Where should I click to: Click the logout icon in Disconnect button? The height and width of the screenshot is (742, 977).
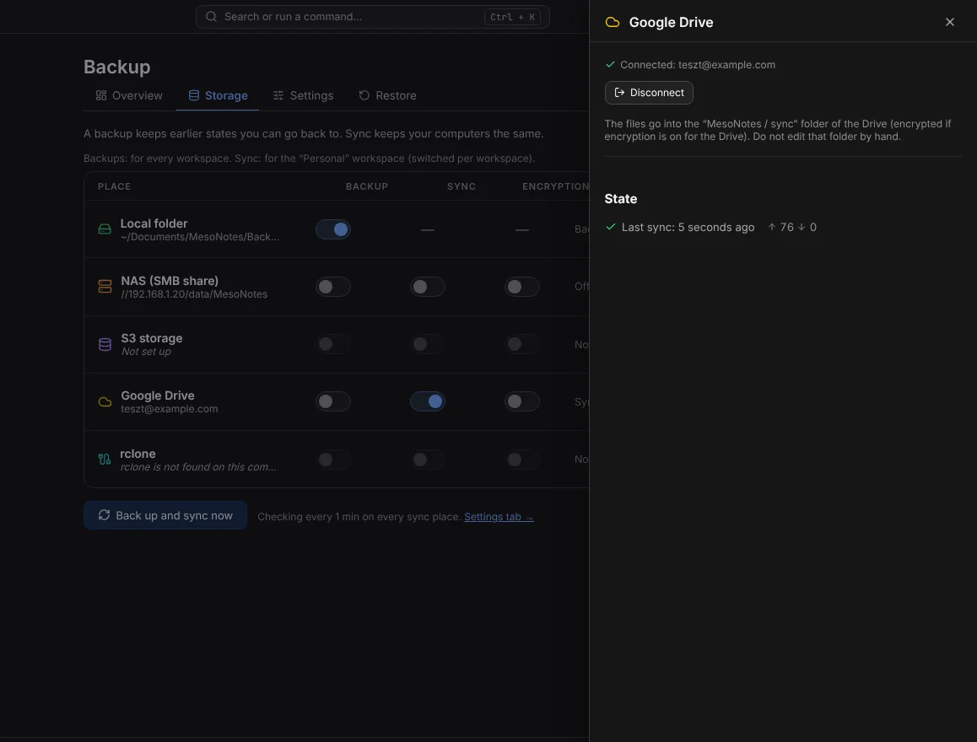click(x=619, y=93)
